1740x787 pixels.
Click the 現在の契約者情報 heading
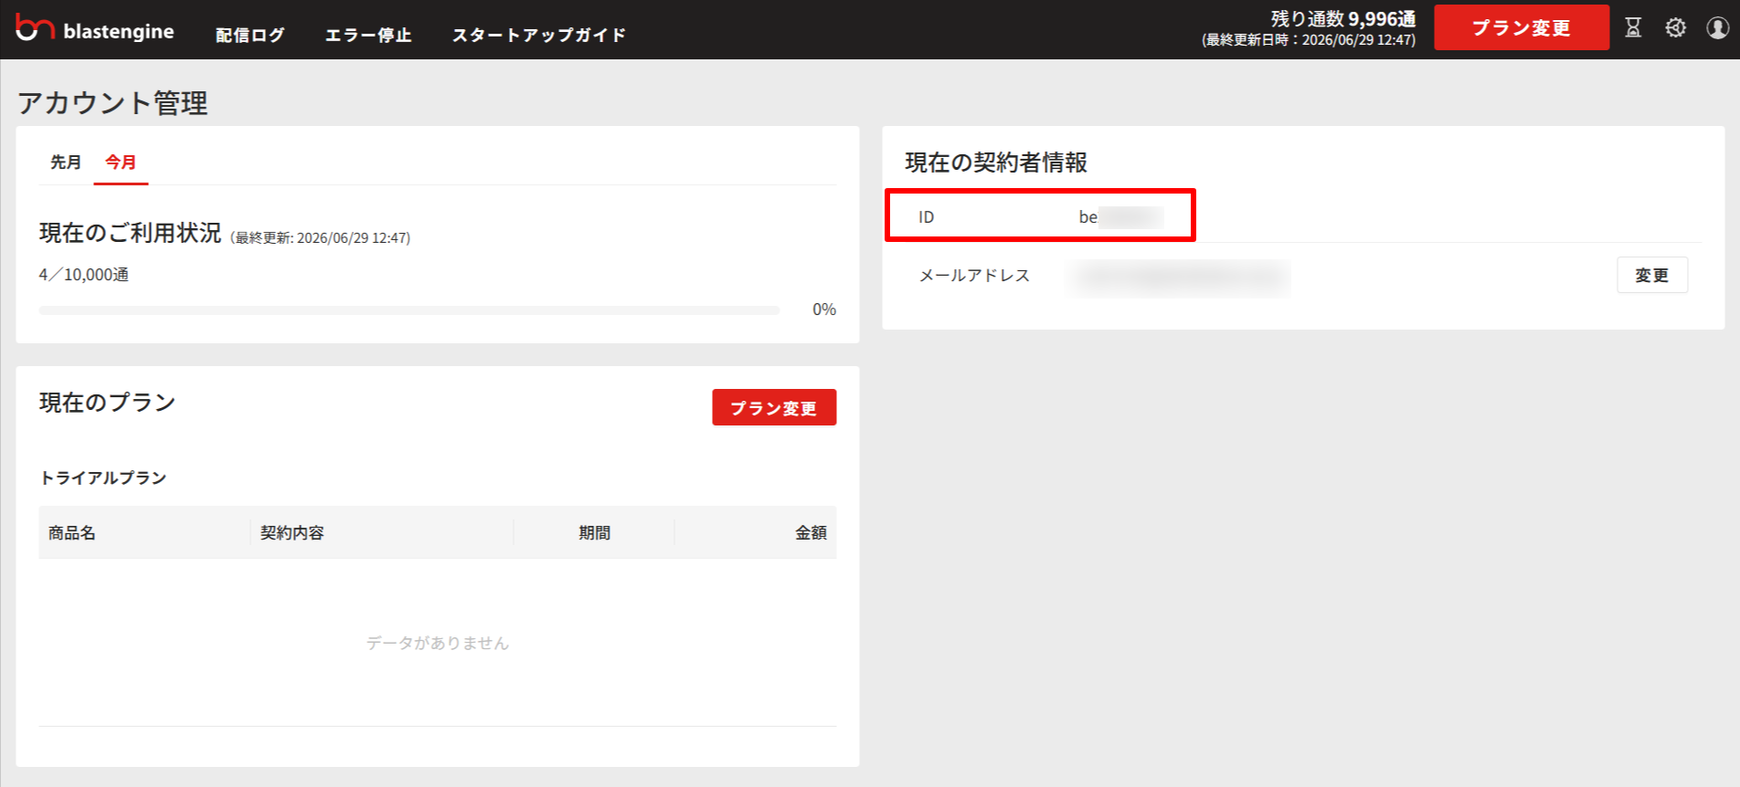[996, 163]
